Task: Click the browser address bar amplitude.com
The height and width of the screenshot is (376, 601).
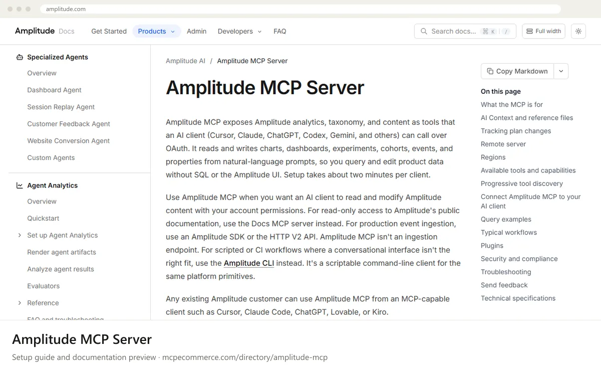Action: tap(300, 9)
